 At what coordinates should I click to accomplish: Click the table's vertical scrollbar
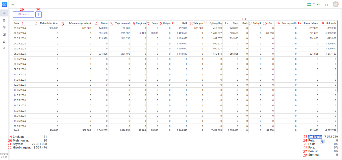[338, 56]
